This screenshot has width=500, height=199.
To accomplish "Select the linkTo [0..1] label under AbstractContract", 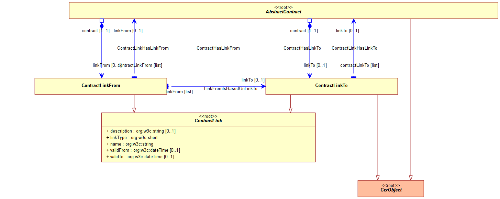I will point(347,31).
